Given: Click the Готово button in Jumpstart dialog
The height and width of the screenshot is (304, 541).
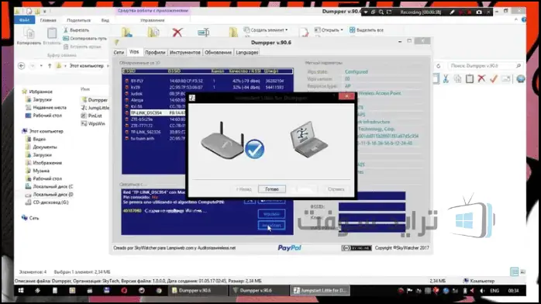Looking at the screenshot, I should tap(272, 189).
